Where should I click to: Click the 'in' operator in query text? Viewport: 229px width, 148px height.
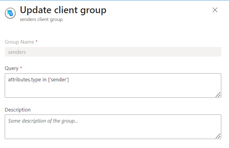[x=44, y=80]
